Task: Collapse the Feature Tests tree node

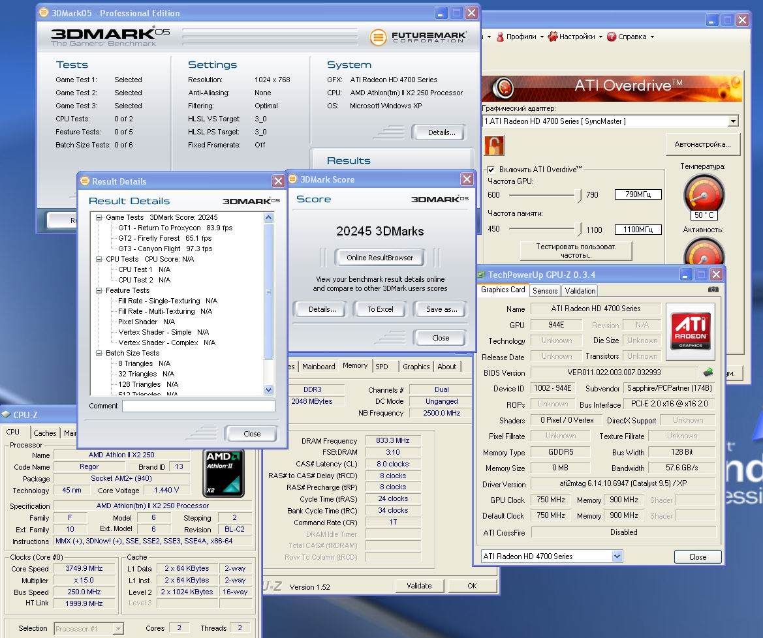Action: [x=99, y=290]
